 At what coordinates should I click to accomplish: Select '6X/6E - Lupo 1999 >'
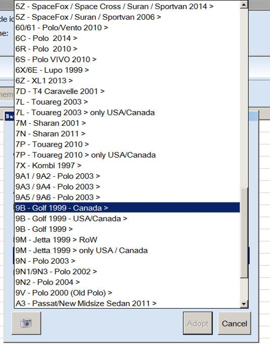coord(127,70)
